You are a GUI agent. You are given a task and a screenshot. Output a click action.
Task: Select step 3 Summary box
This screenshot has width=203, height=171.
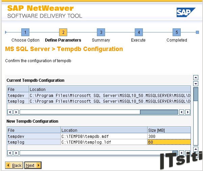point(101,32)
